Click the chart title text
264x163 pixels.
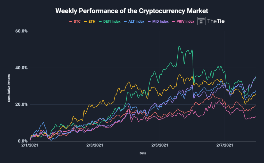click(132, 11)
